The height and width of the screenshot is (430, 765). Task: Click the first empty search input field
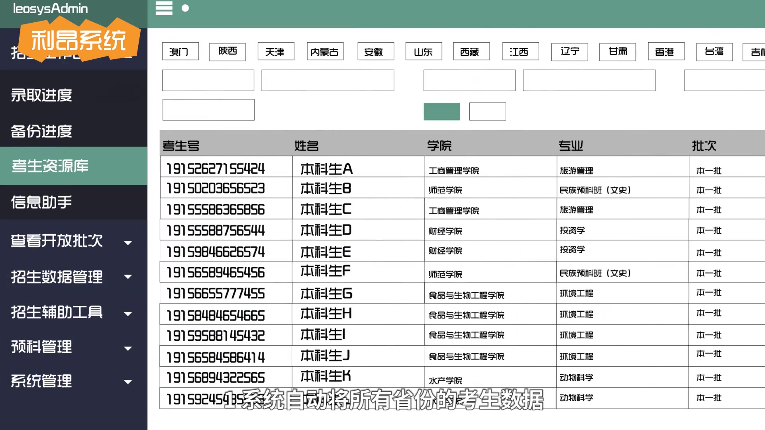[x=208, y=80]
